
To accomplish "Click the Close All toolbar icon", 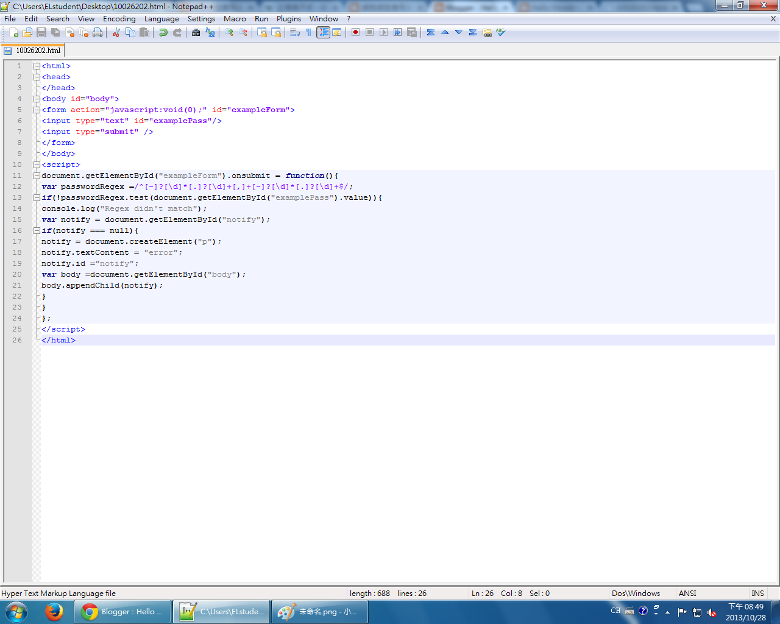I will pyautogui.click(x=83, y=32).
